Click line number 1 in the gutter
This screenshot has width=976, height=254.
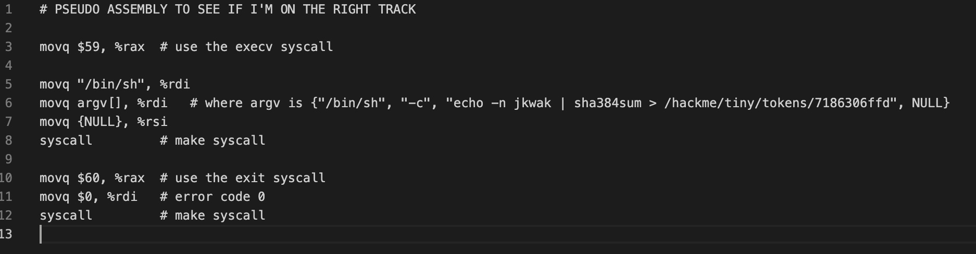(8, 9)
